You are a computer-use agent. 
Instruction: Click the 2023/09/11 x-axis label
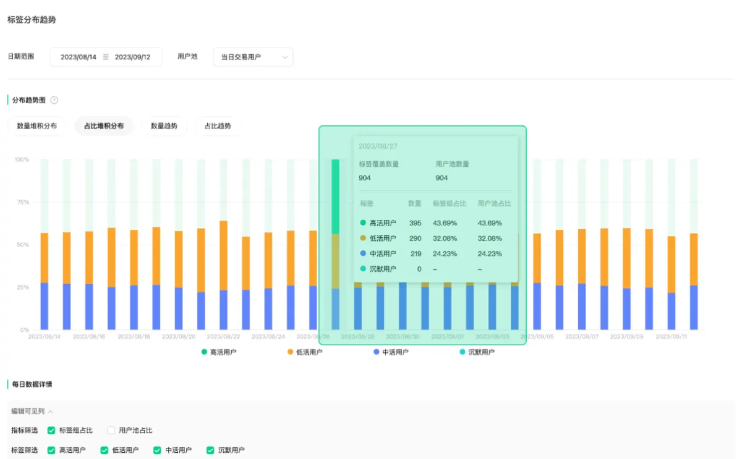(672, 337)
